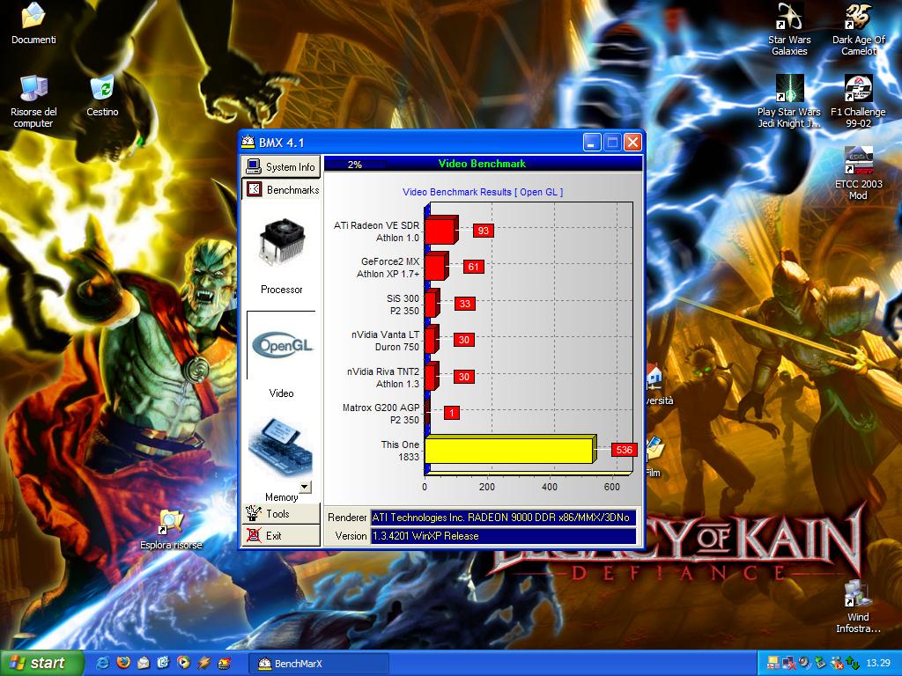Click the "Renderer" label
This screenshot has width=902, height=676.
[347, 518]
